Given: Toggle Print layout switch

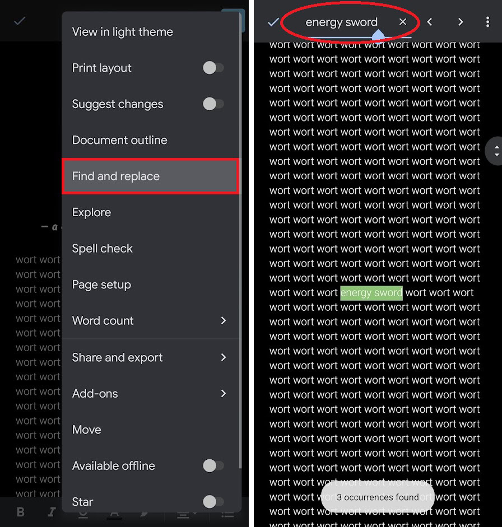Looking at the screenshot, I should click(213, 68).
